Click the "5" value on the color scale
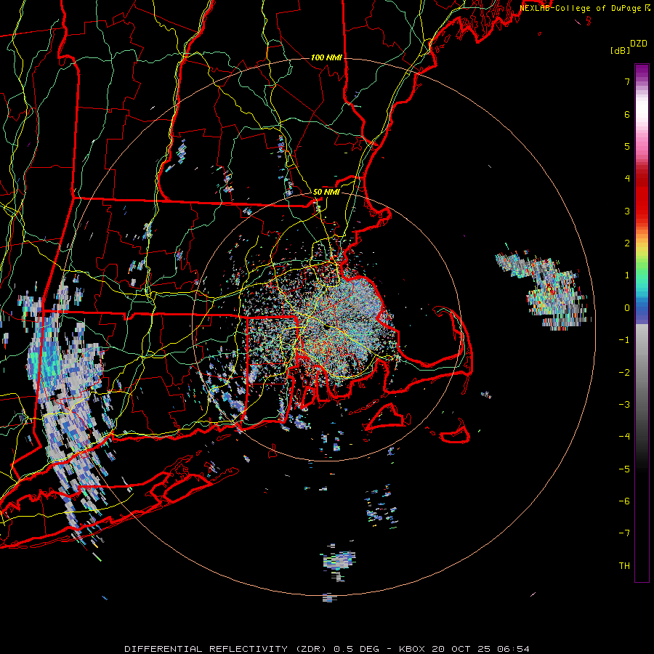Viewport: 654px width, 654px height. coord(627,146)
